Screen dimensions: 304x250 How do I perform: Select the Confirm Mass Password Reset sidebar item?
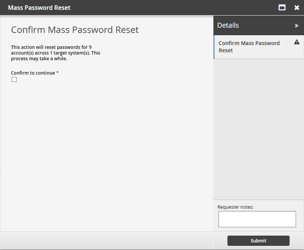pyautogui.click(x=249, y=47)
